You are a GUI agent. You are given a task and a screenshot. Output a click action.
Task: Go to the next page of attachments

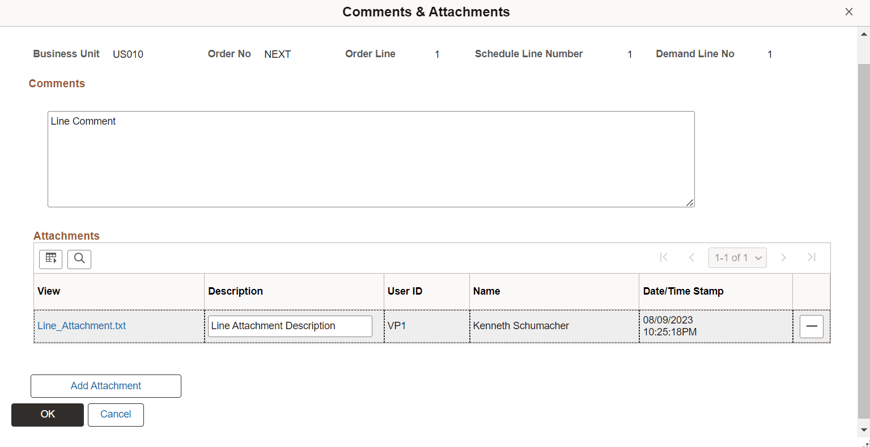point(783,257)
